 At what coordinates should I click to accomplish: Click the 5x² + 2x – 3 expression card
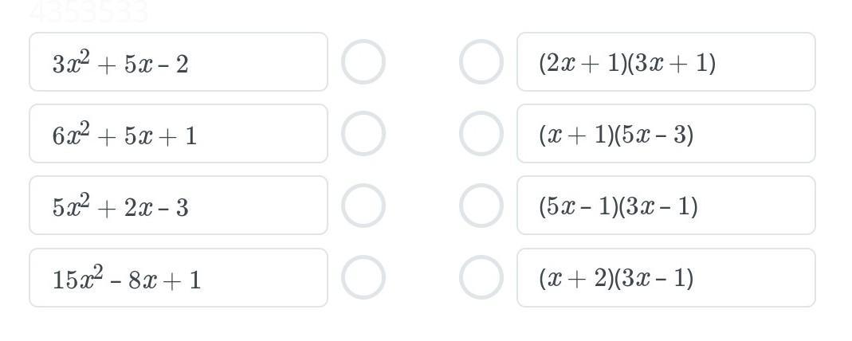(179, 206)
